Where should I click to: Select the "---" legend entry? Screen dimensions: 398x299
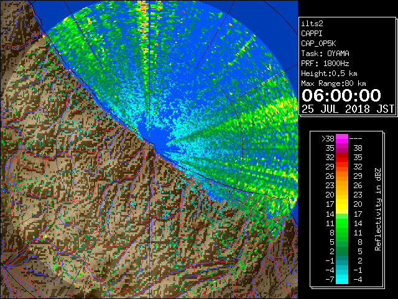tap(356, 138)
